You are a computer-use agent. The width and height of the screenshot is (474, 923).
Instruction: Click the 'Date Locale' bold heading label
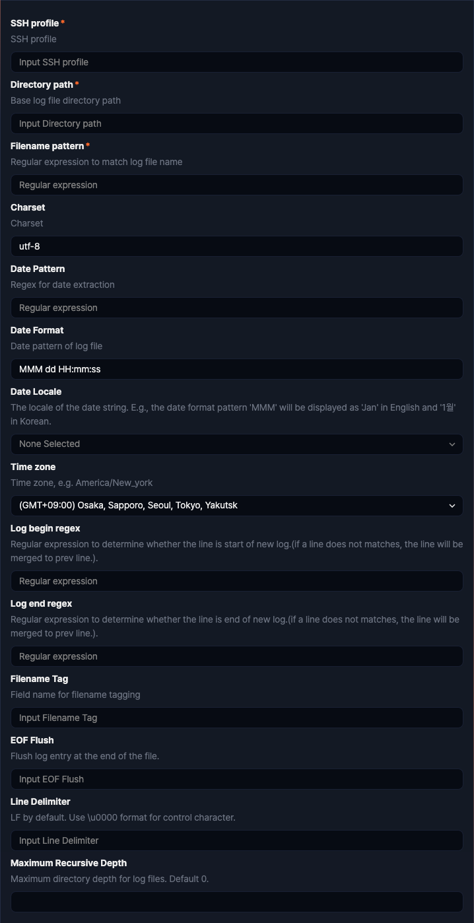[36, 392]
